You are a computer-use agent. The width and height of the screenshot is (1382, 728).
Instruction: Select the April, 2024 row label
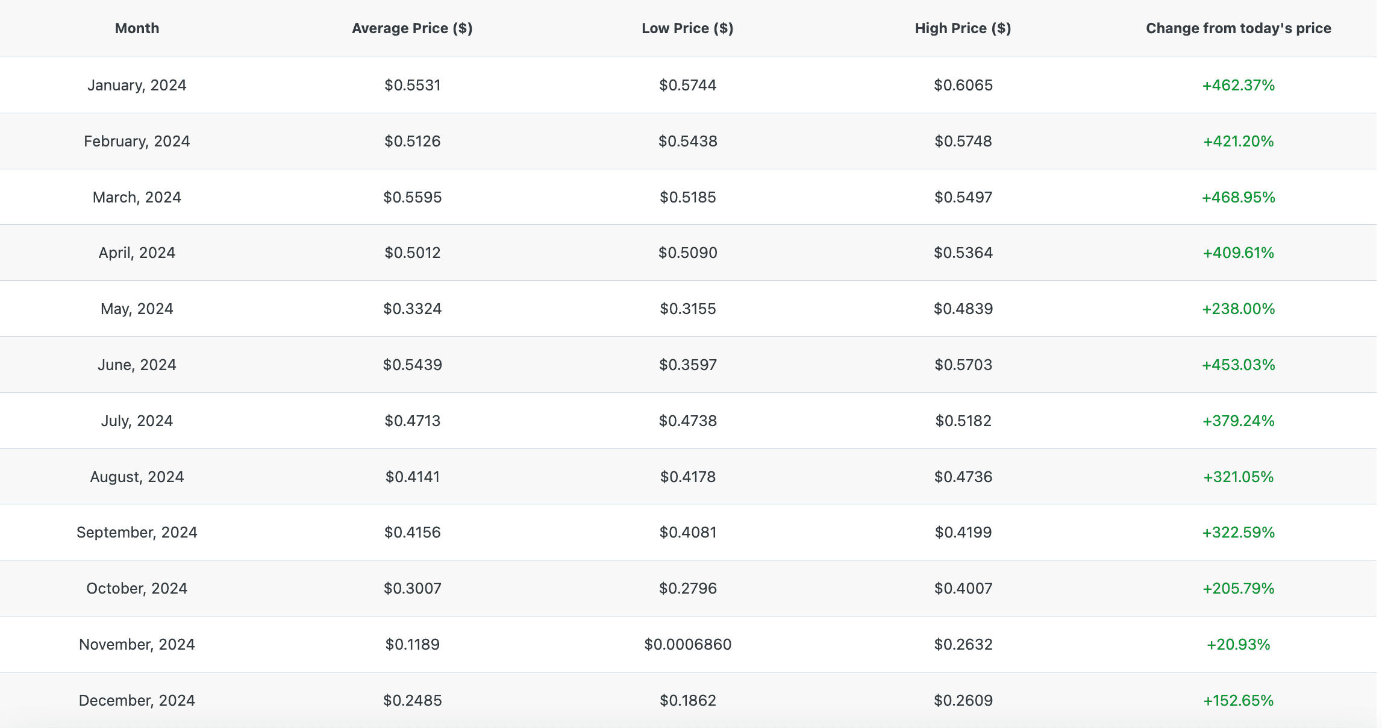tap(137, 253)
